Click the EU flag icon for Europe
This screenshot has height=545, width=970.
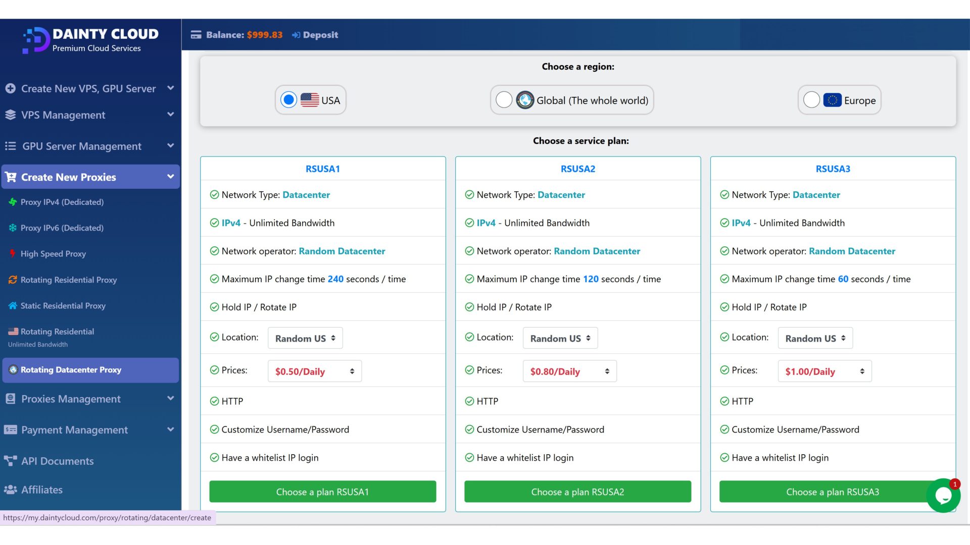832,100
